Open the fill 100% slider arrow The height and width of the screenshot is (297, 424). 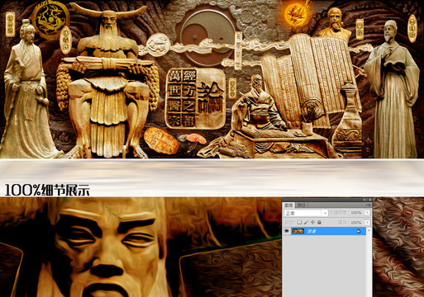pos(367,223)
